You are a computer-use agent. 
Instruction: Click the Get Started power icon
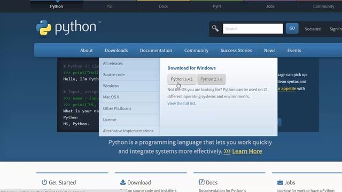pos(44,182)
